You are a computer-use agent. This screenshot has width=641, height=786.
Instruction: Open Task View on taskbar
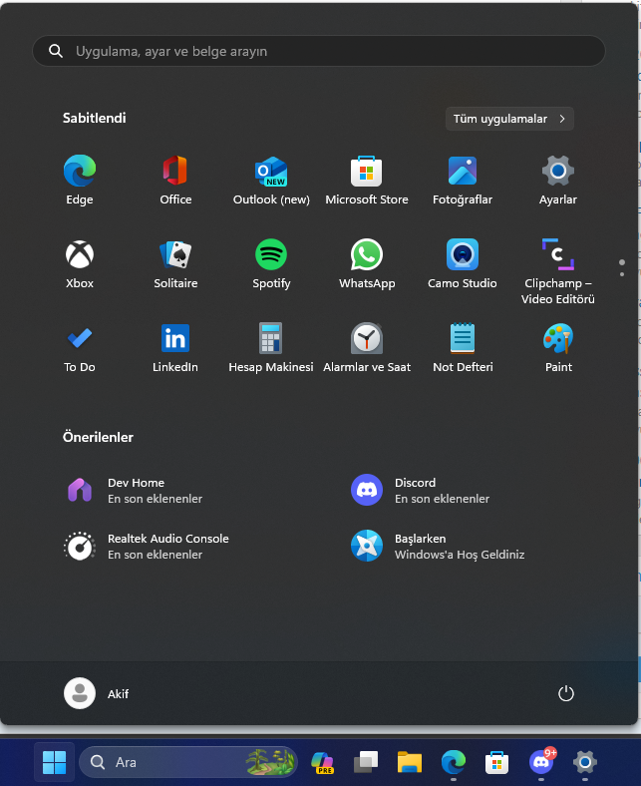(366, 762)
